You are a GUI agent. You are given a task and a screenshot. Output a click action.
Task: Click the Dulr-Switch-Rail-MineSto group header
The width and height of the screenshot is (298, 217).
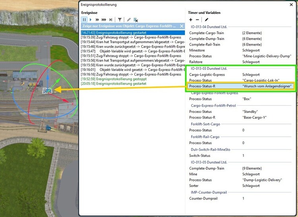click(x=210, y=150)
